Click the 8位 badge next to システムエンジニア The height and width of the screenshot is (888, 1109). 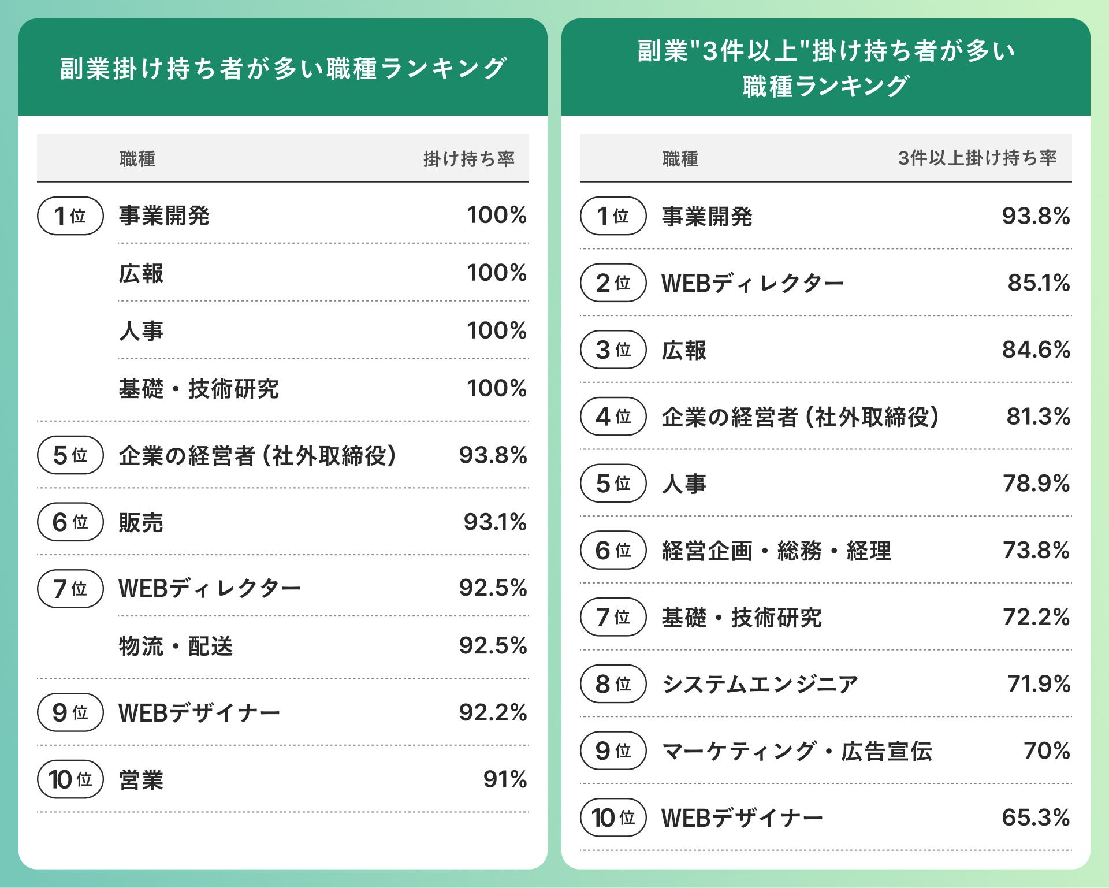[x=613, y=684]
